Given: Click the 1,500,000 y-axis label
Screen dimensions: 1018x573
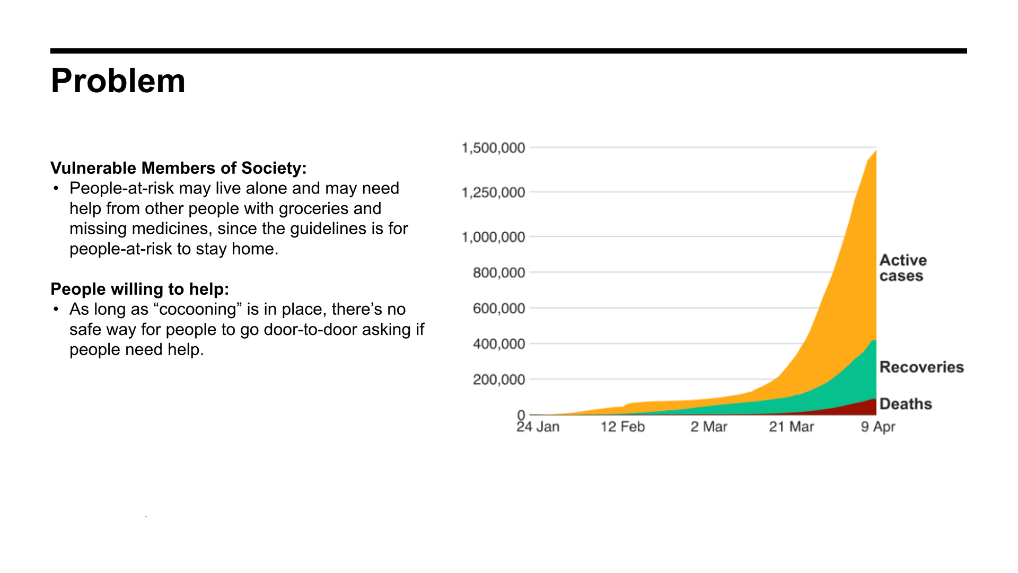Looking at the screenshot, I should point(493,148).
